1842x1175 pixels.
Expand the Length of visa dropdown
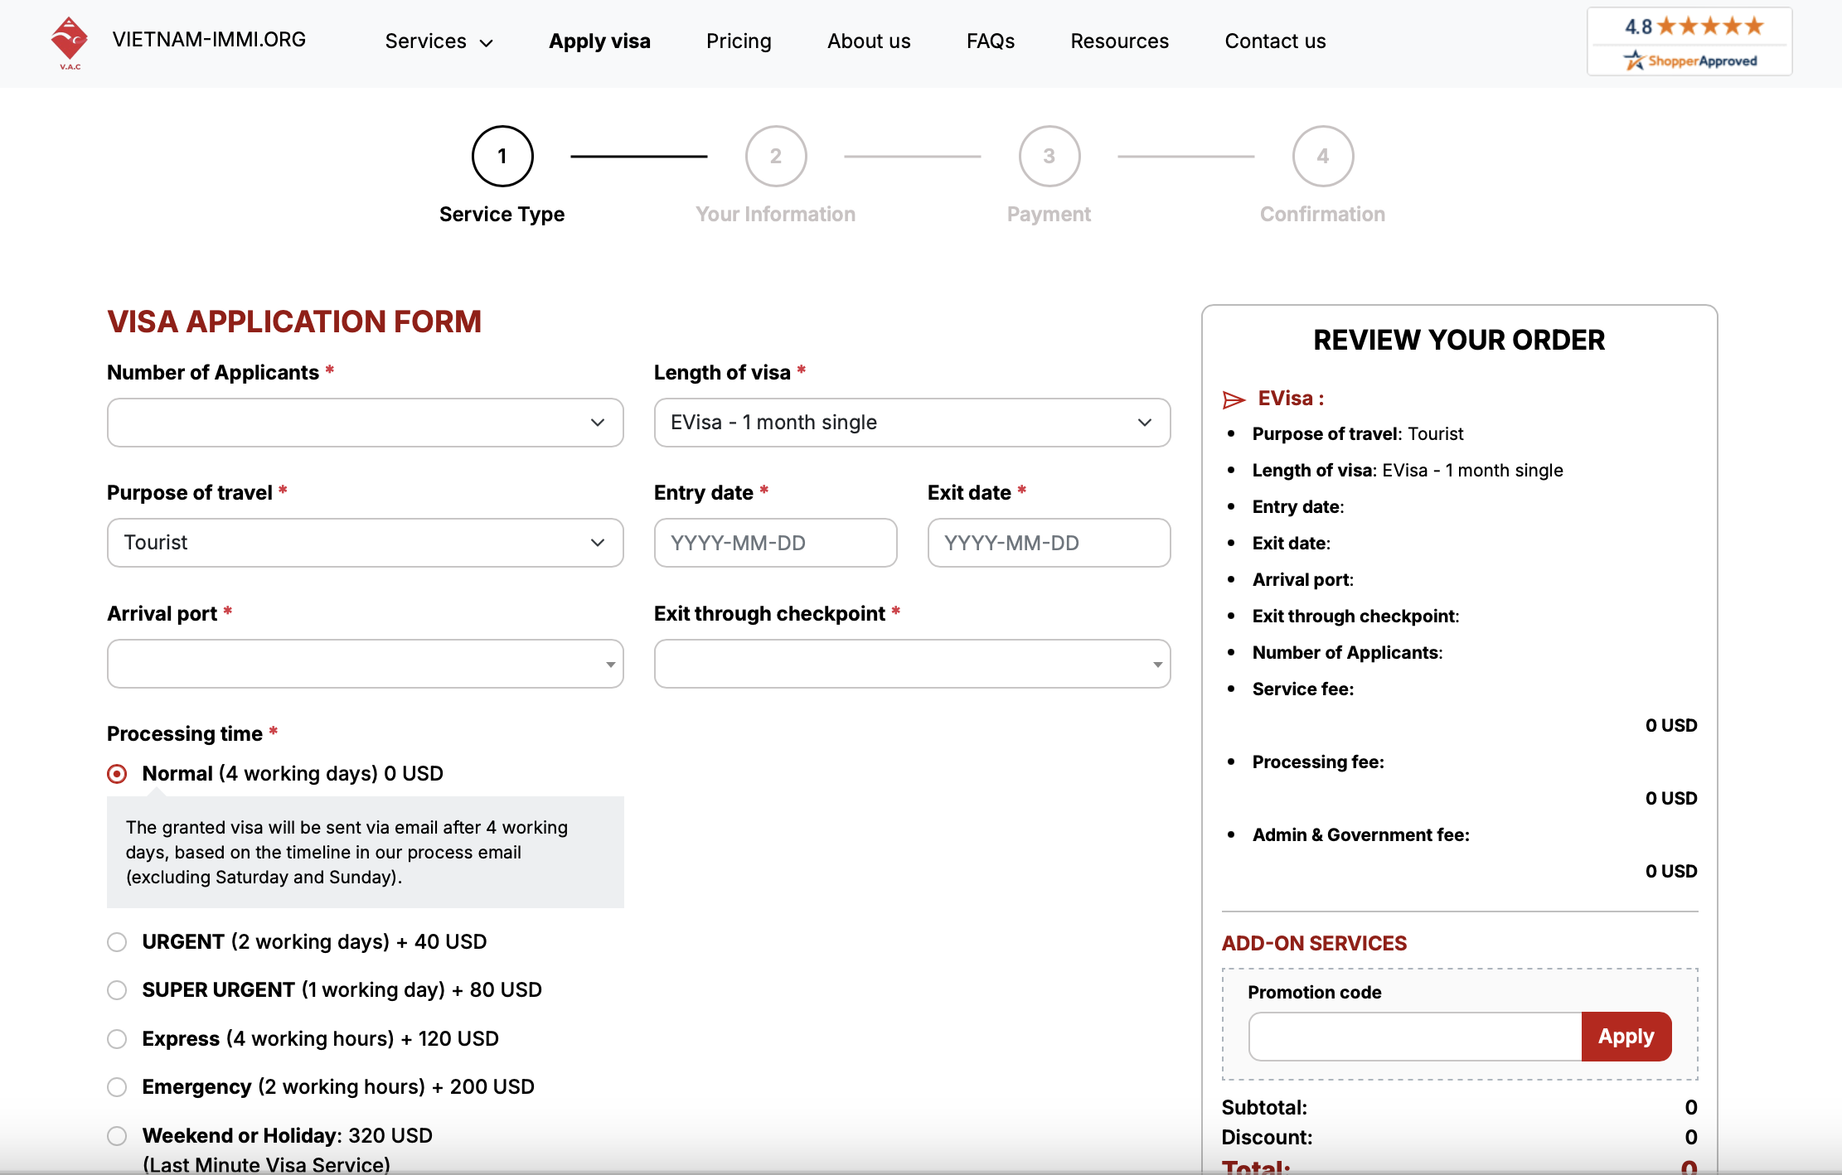(x=912, y=423)
